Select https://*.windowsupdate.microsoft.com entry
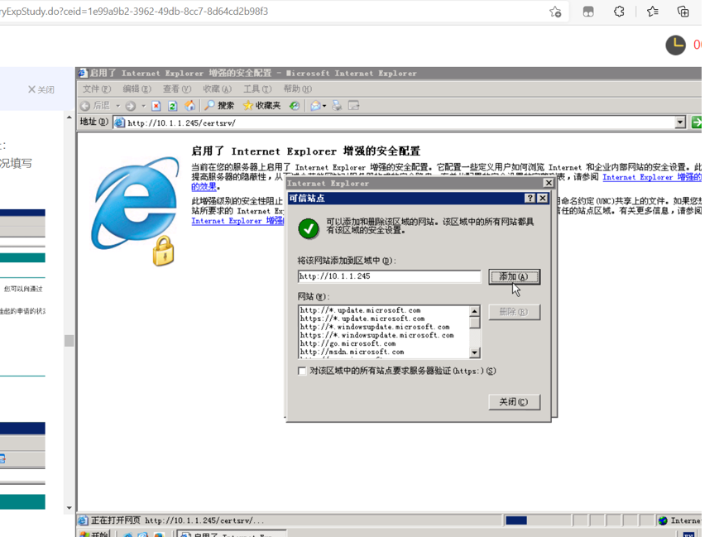 pos(377,335)
